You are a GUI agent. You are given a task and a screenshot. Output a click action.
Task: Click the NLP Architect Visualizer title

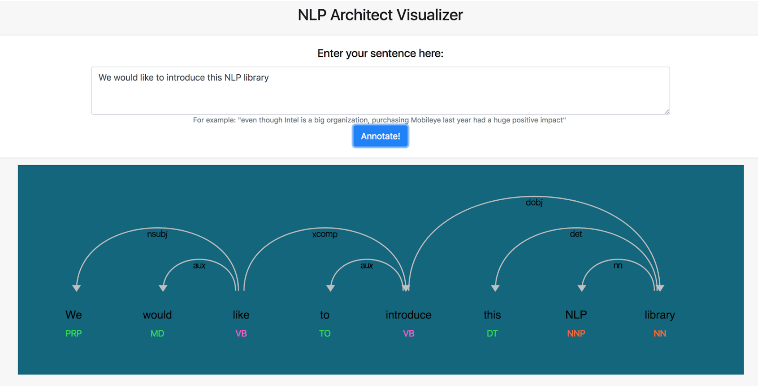pos(380,15)
